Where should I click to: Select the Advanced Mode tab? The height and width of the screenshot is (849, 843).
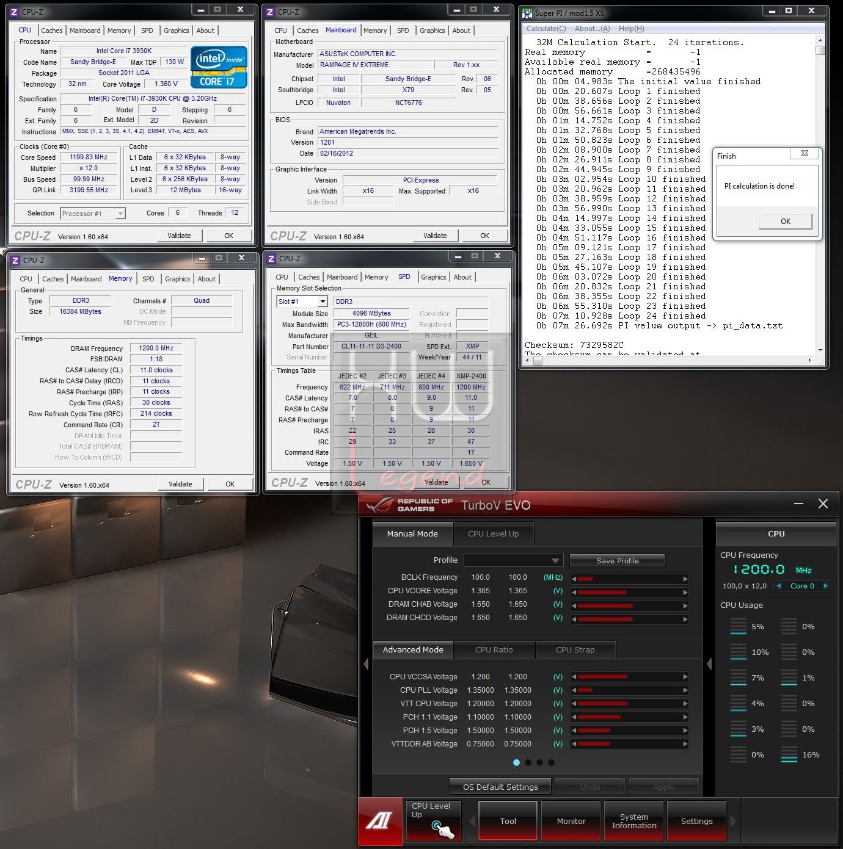pyautogui.click(x=413, y=649)
